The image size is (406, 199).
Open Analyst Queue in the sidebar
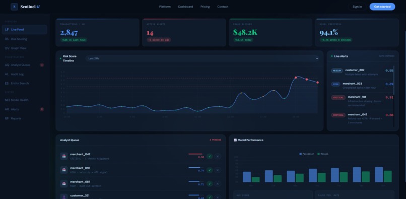pyautogui.click(x=24, y=65)
